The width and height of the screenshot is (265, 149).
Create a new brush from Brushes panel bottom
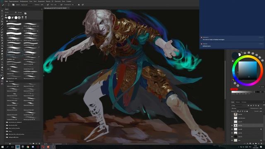(36, 144)
